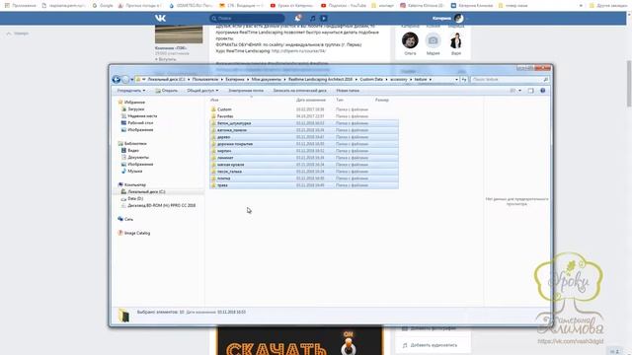The image size is (632, 355).
Task: Click the VK search field in the header
Action: click(x=247, y=18)
